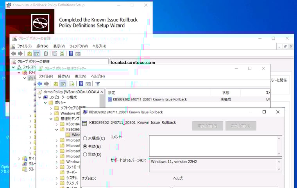Click 未構成 status cell in list row
The width and height of the screenshot is (297, 188).
[x=226, y=99]
